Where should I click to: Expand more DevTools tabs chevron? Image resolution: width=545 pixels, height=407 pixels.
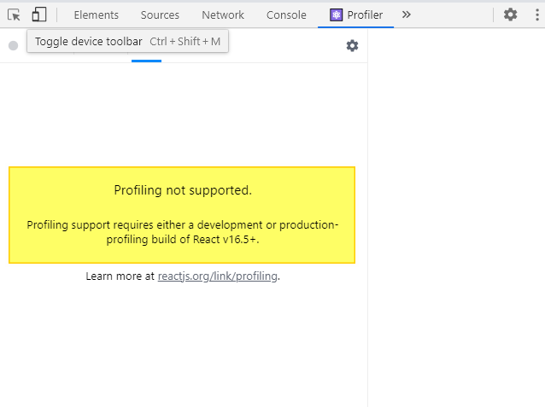pos(407,15)
